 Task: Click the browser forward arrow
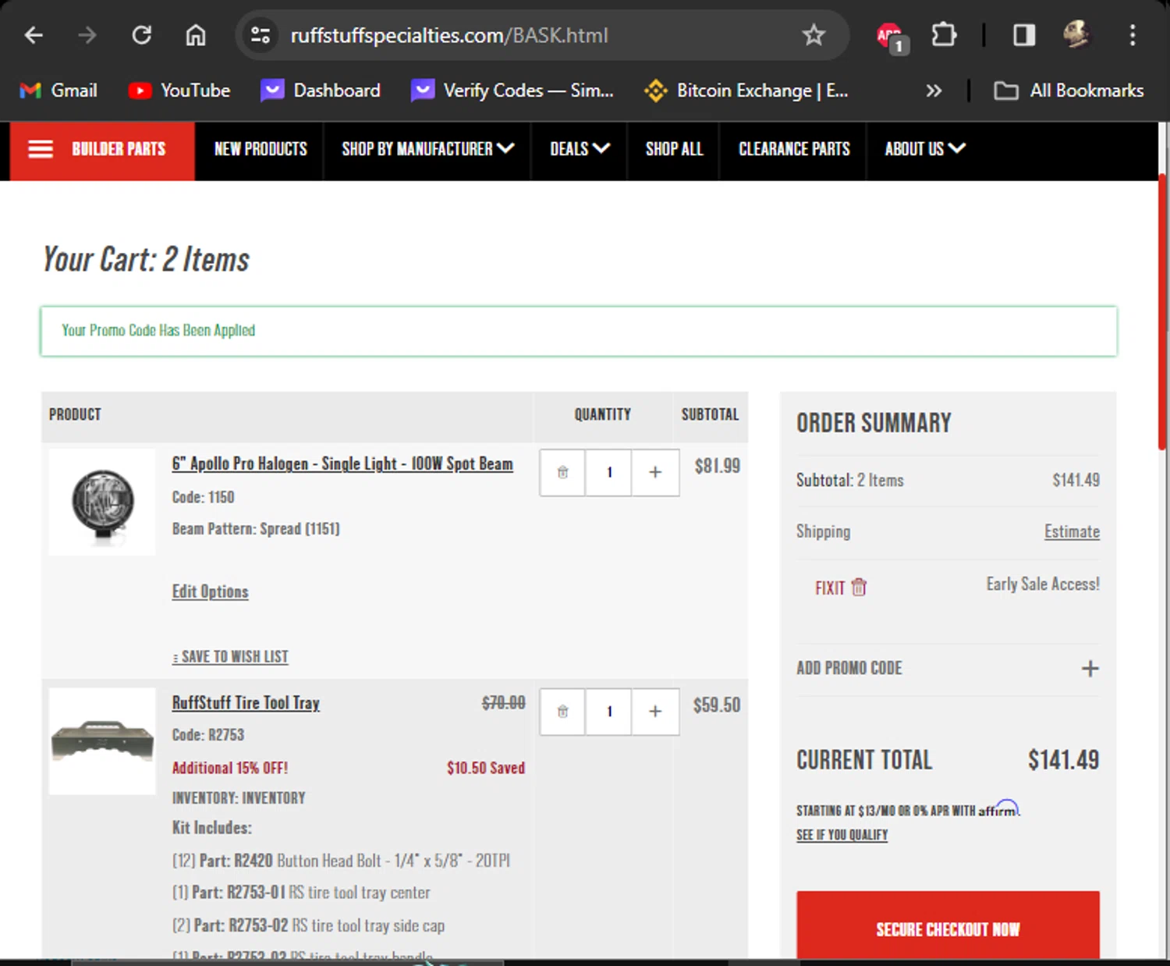tap(87, 35)
